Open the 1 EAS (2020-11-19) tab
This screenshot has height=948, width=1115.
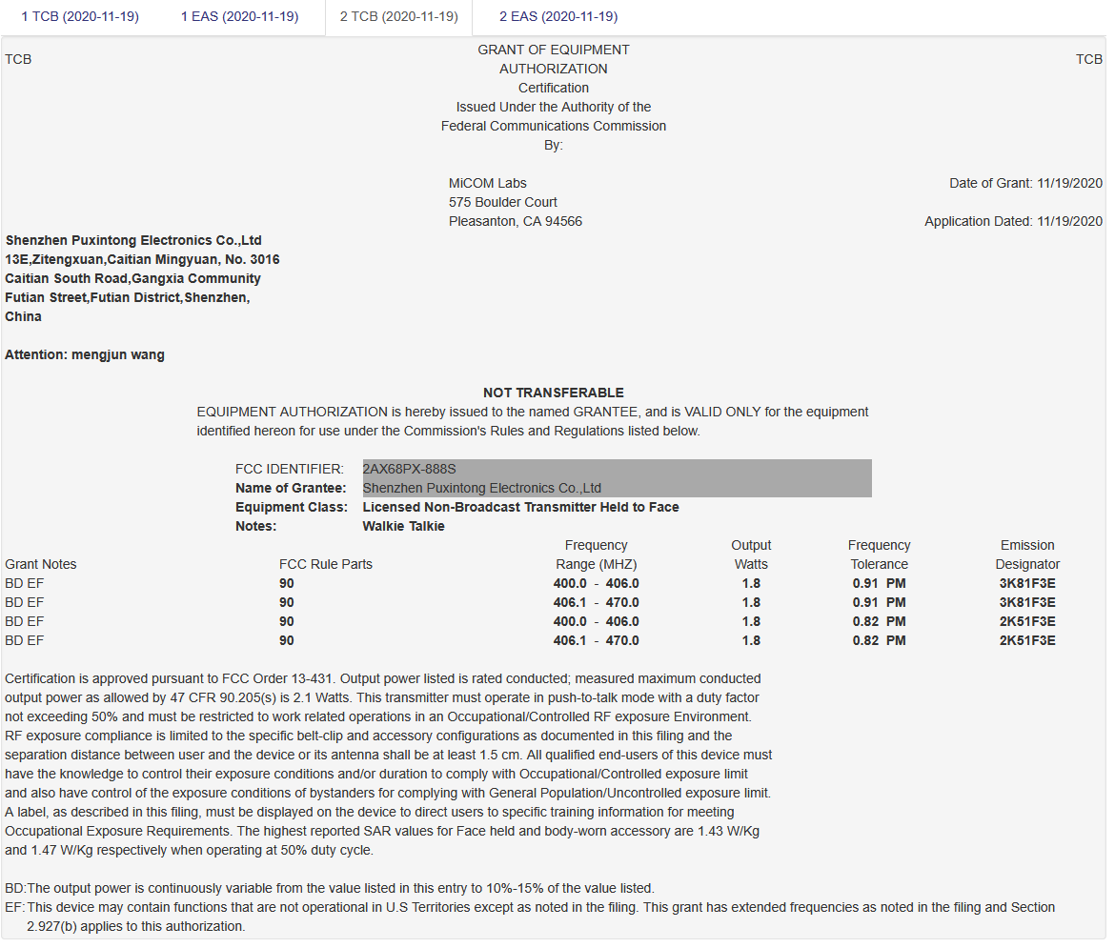coord(239,17)
